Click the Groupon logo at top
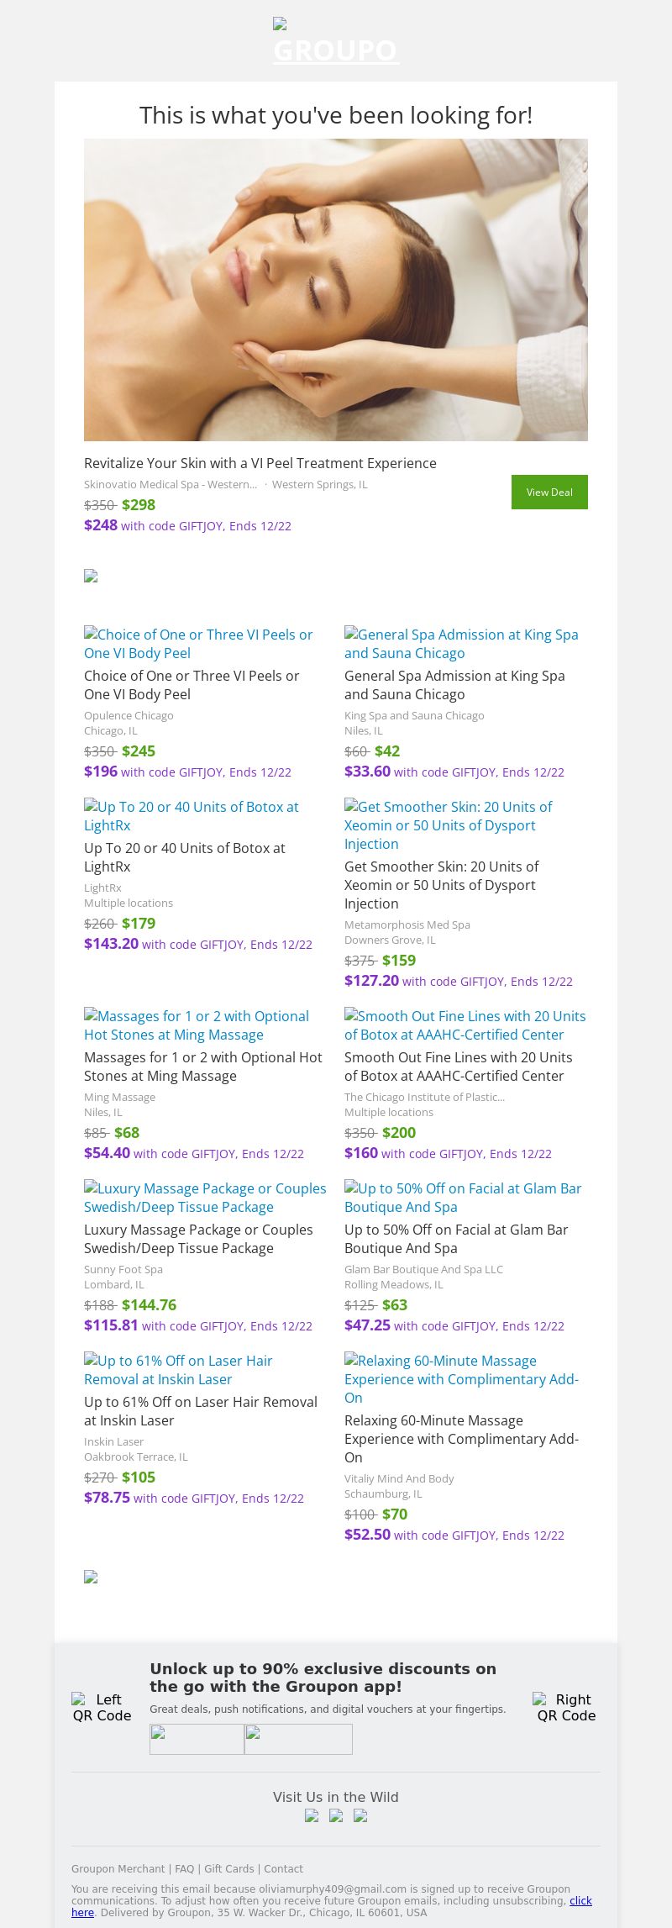Image resolution: width=672 pixels, height=1928 pixels. (336, 42)
